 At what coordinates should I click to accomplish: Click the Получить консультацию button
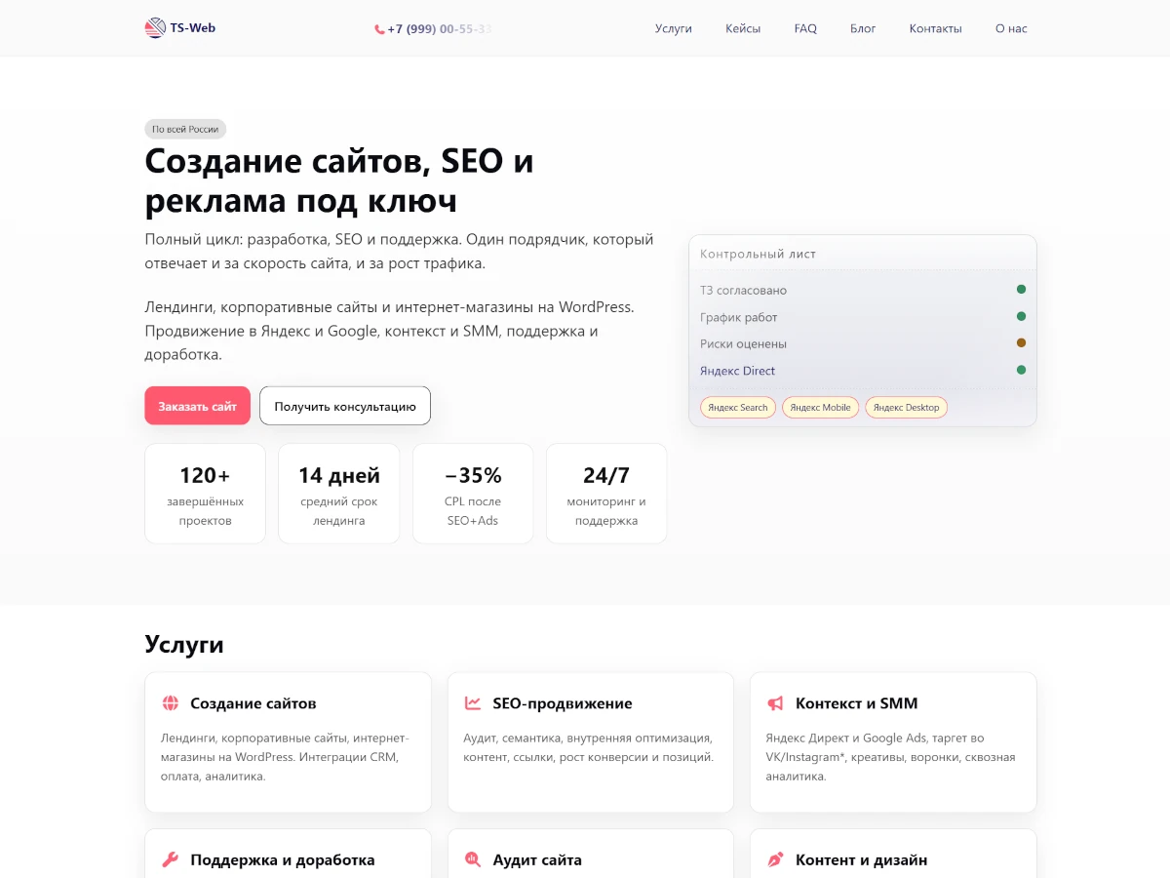tap(345, 406)
